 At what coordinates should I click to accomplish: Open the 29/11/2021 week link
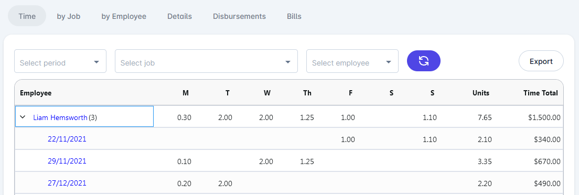[x=67, y=161]
